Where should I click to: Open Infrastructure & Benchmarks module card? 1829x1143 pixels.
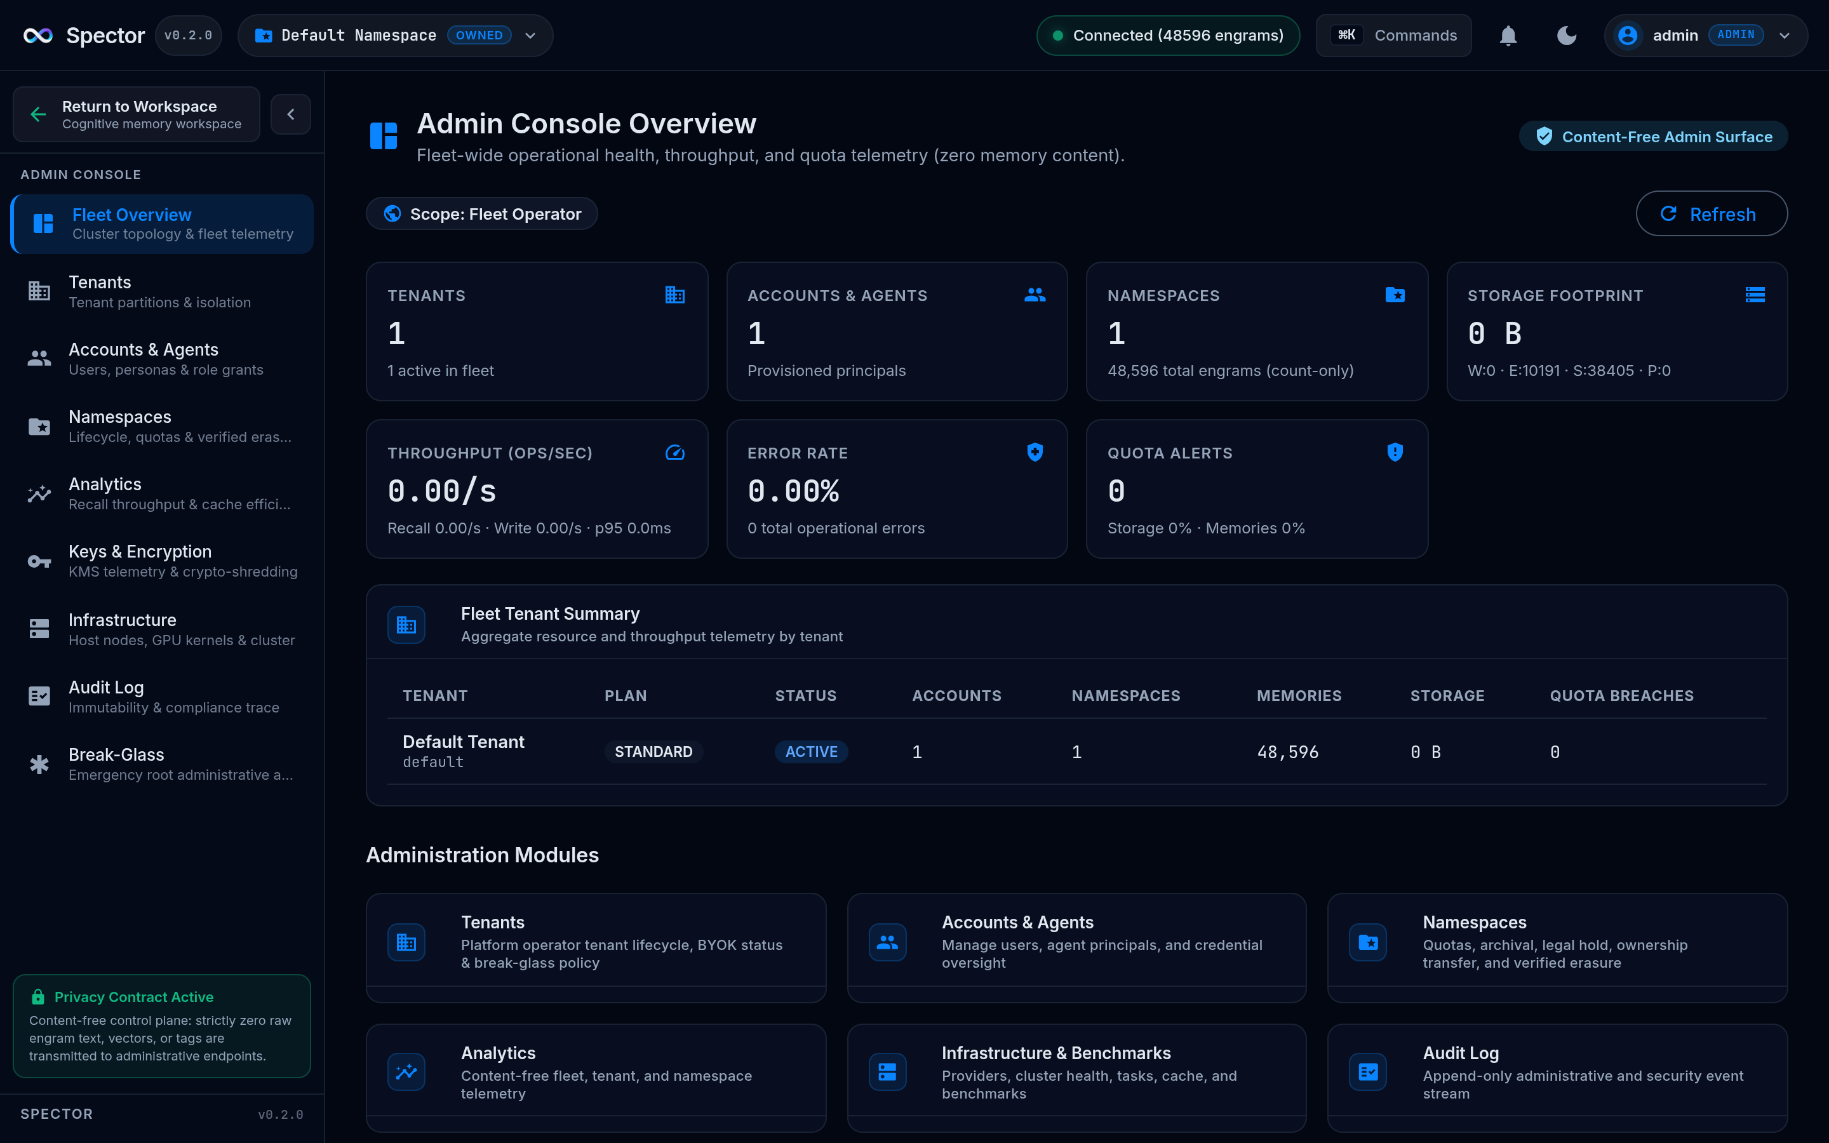pyautogui.click(x=1076, y=1078)
